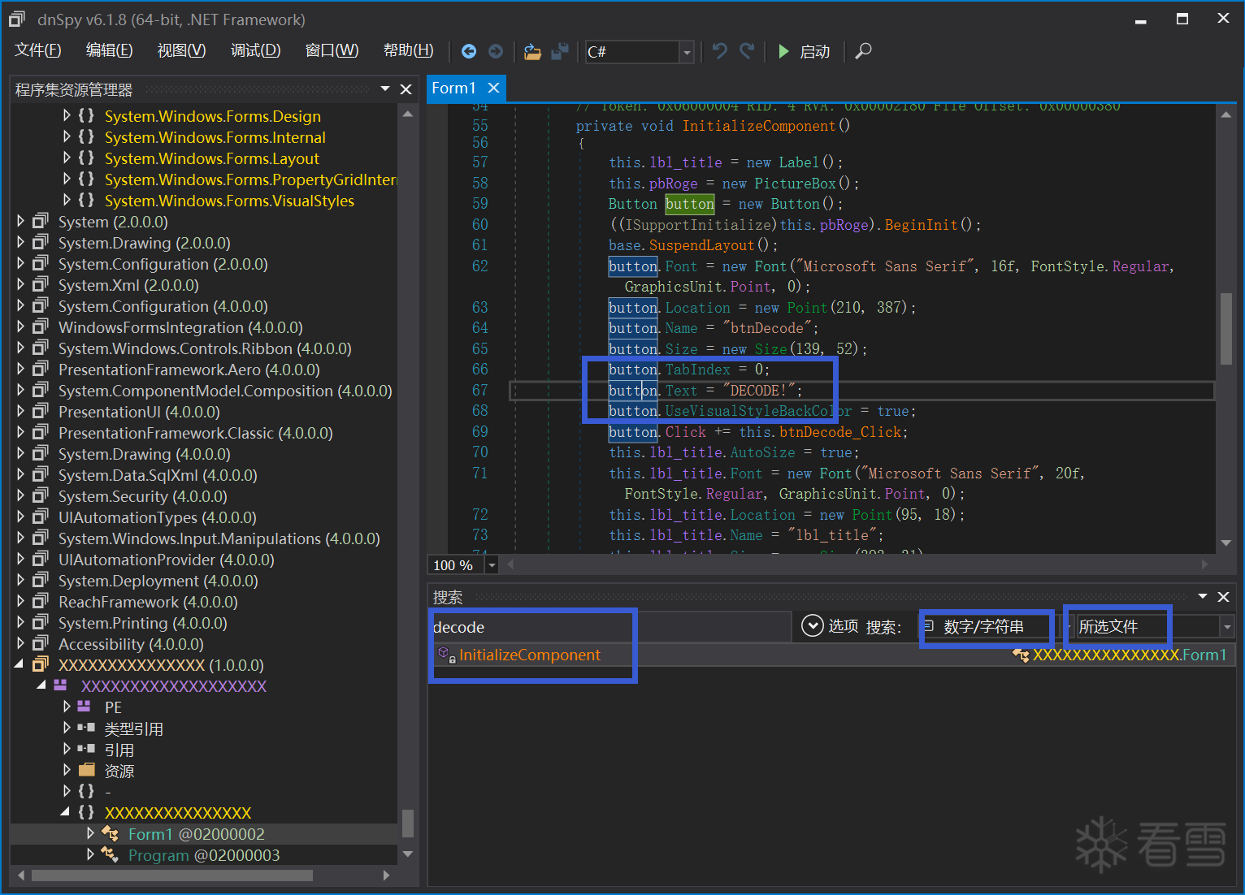
Task: Expand the System.Drawing (2.0.0.0) assembly node
Action: [x=21, y=243]
